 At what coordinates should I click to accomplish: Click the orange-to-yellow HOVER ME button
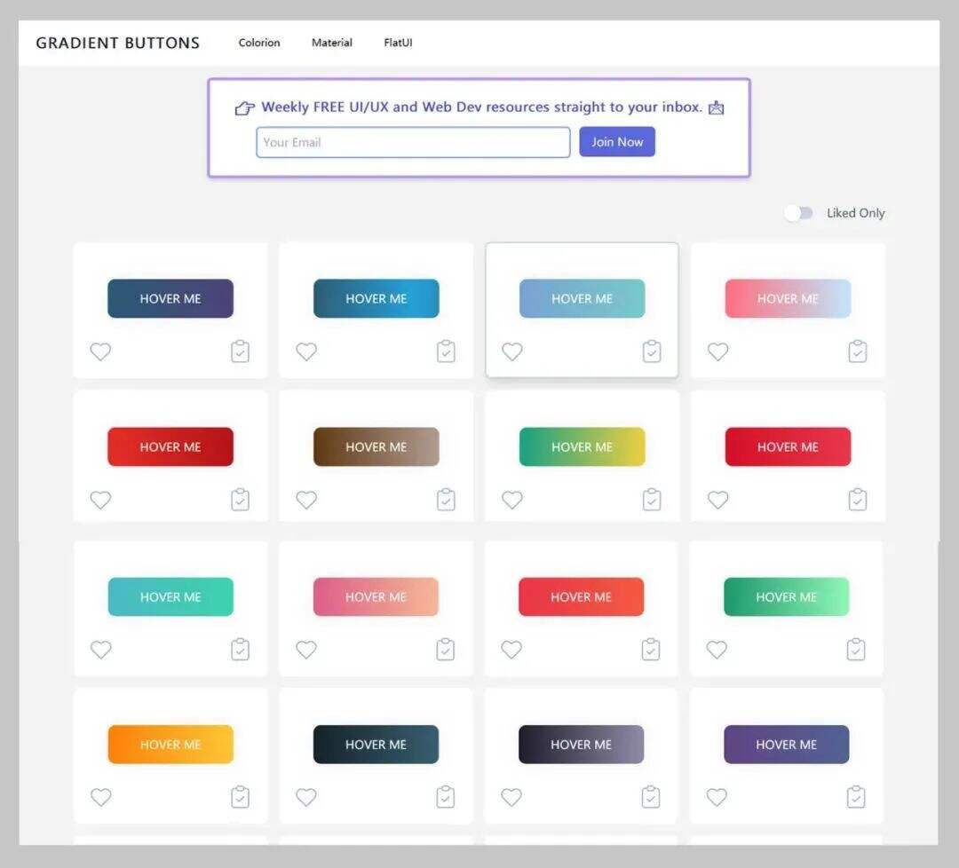point(170,745)
